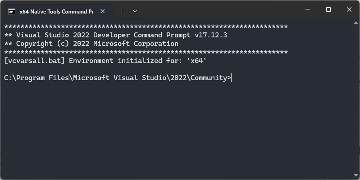Maximize the terminal window
The height and width of the screenshot is (180, 360).
point(328,9)
